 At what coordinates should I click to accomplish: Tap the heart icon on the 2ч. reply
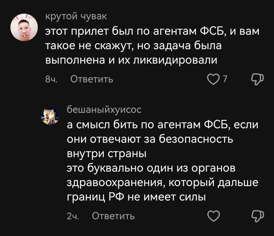point(212,216)
